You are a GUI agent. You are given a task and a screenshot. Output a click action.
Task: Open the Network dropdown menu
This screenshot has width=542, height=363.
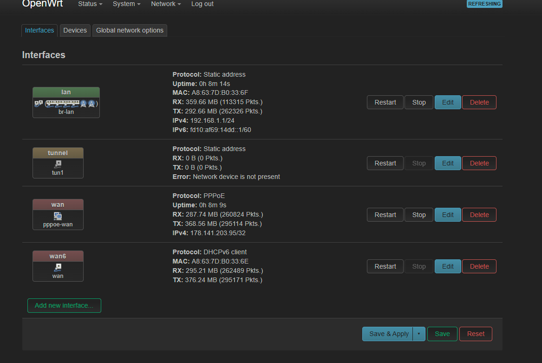tap(166, 4)
